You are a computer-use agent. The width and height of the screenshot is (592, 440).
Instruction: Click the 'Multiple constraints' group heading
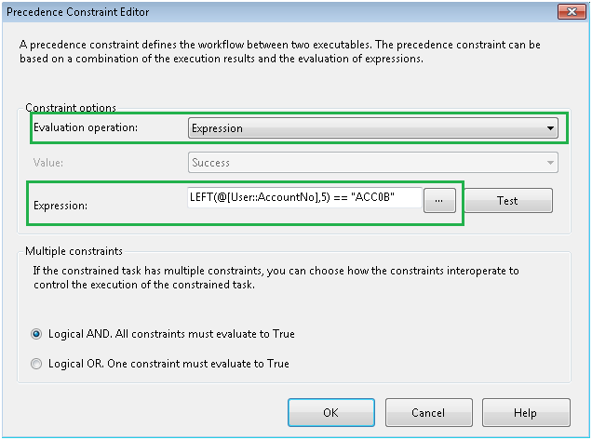(74, 251)
